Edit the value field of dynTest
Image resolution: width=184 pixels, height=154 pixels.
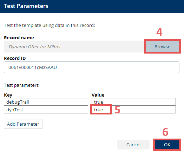[134, 110]
